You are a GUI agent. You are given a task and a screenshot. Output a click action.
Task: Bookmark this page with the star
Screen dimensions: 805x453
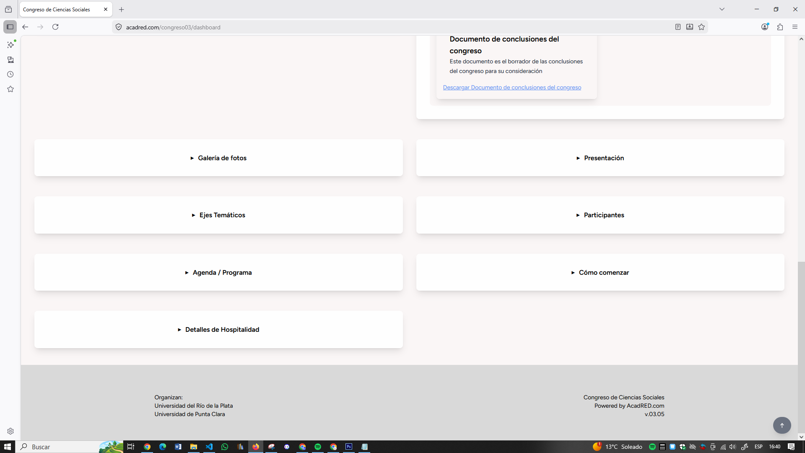pos(701,27)
